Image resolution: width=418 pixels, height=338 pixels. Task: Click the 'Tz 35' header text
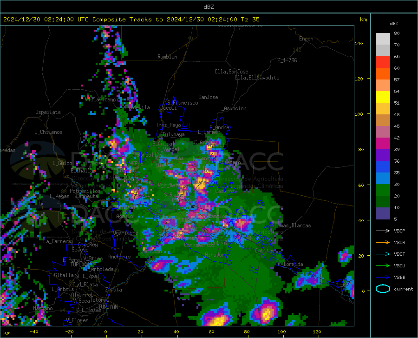point(250,20)
